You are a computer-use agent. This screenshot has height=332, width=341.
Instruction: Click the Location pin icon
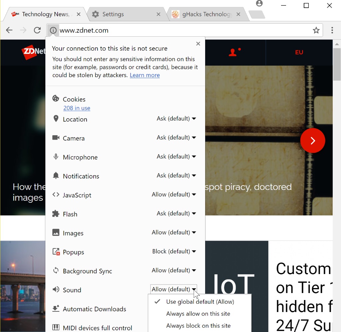click(x=56, y=119)
